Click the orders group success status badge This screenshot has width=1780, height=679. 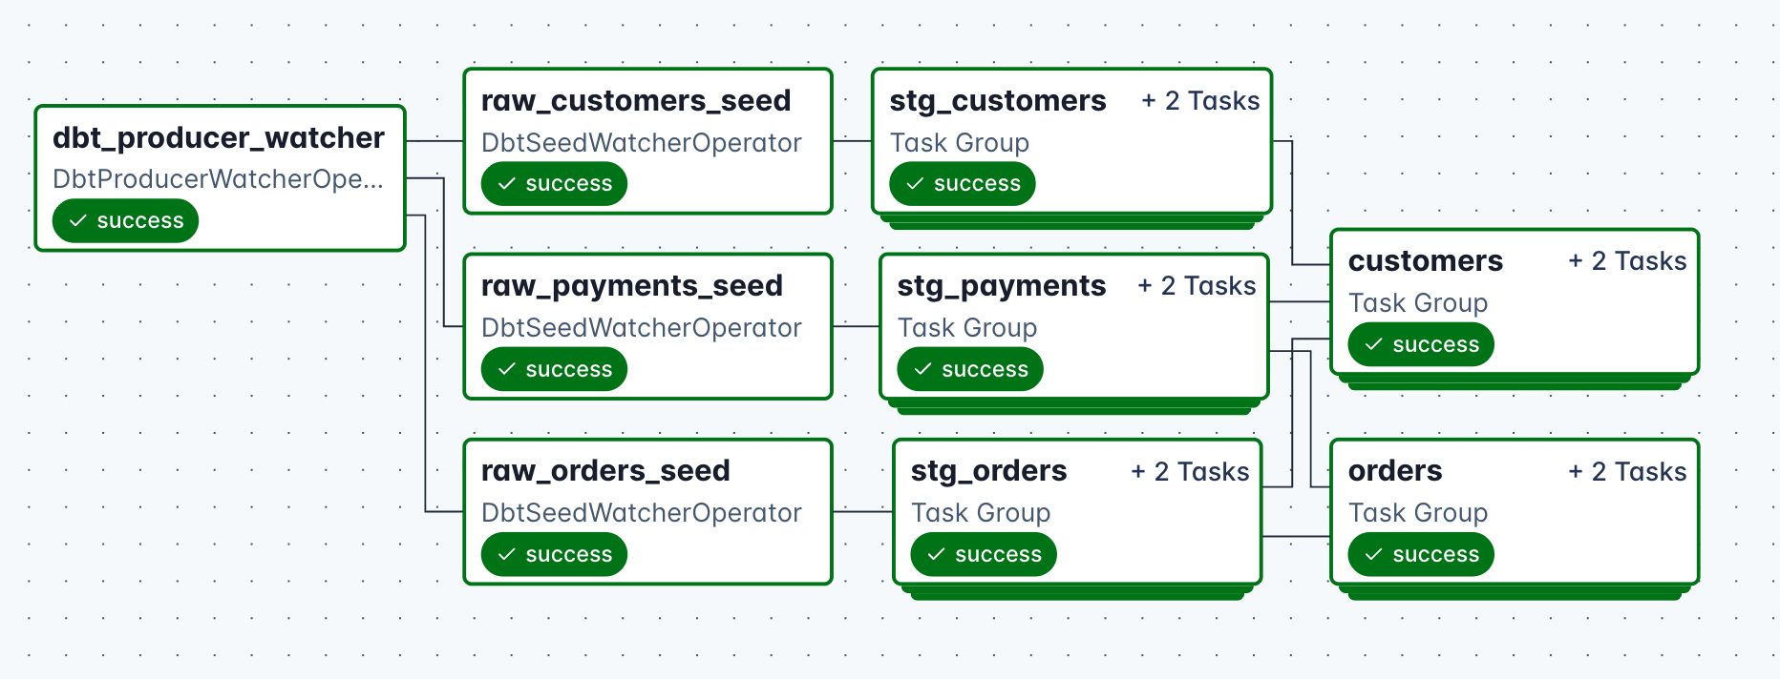tap(1421, 554)
